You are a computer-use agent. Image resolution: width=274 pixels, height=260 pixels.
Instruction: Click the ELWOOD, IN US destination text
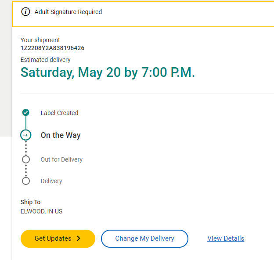[41, 211]
